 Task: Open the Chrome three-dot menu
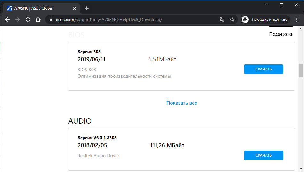click(297, 20)
